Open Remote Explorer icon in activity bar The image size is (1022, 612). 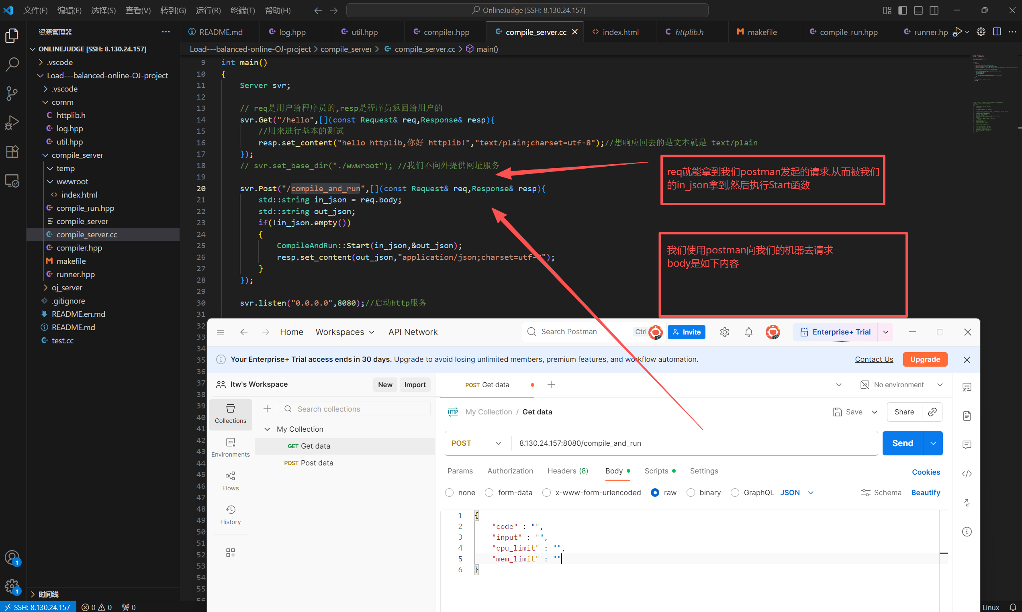pyautogui.click(x=12, y=181)
